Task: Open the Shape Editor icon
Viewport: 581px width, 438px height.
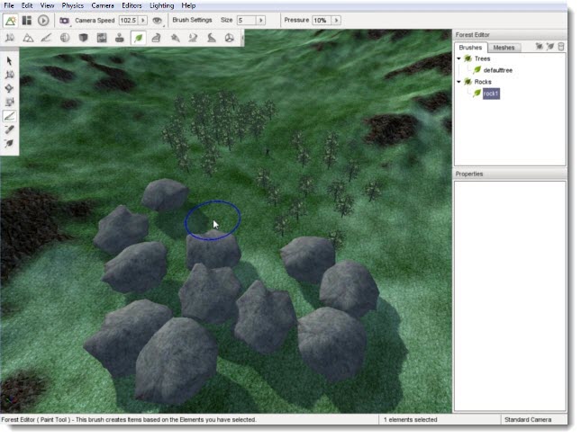Action: tap(230, 38)
